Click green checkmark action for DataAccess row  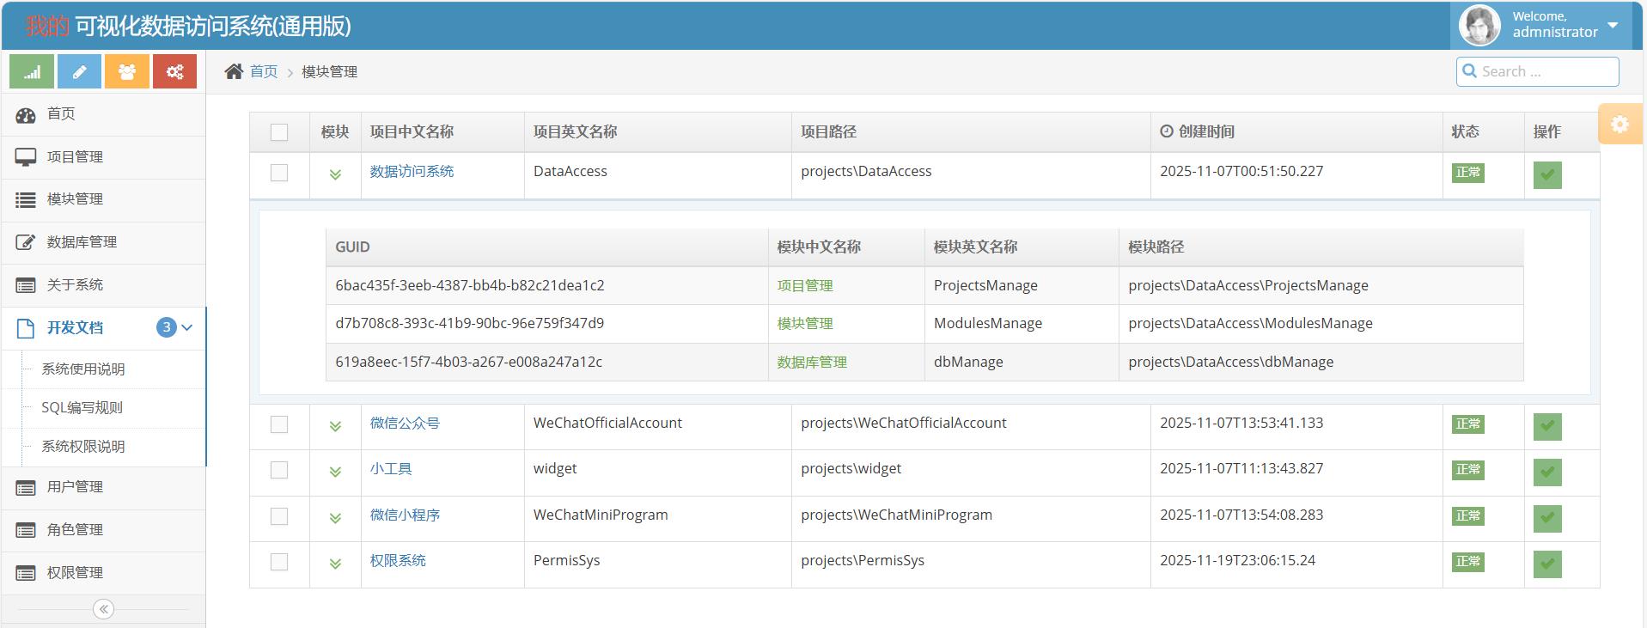pyautogui.click(x=1547, y=175)
